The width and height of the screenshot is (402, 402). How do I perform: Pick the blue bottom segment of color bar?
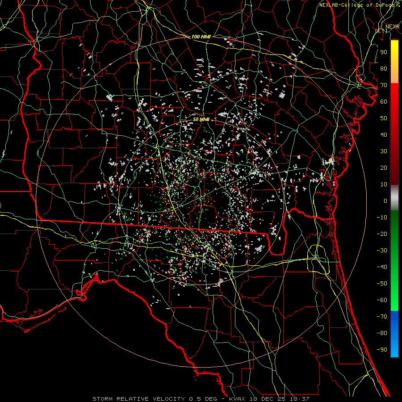tap(394, 334)
